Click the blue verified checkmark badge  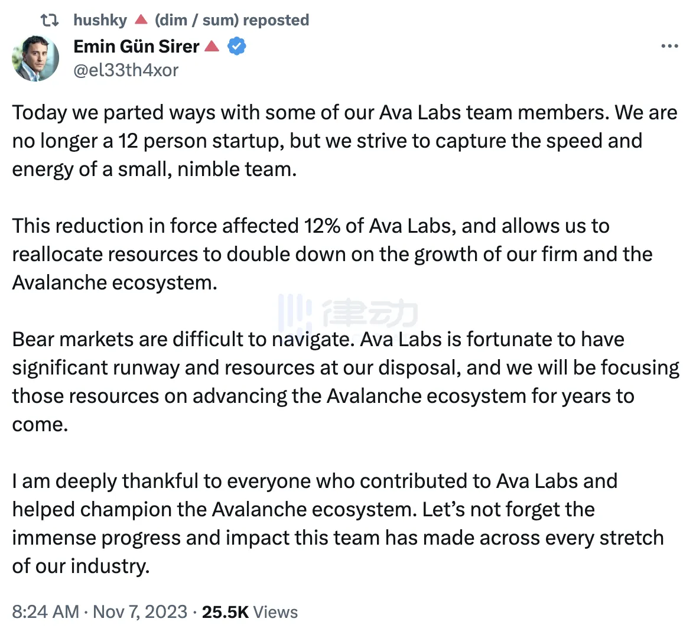click(237, 46)
